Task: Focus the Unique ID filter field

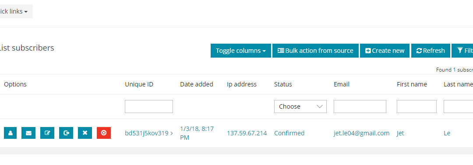Action: (149, 107)
